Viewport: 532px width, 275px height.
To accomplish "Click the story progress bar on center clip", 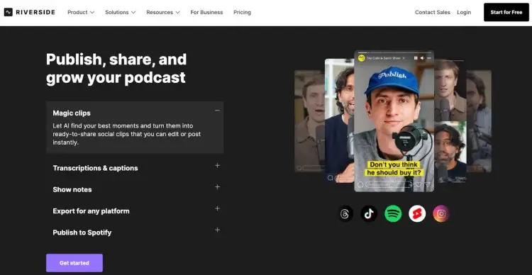I will tap(394, 53).
